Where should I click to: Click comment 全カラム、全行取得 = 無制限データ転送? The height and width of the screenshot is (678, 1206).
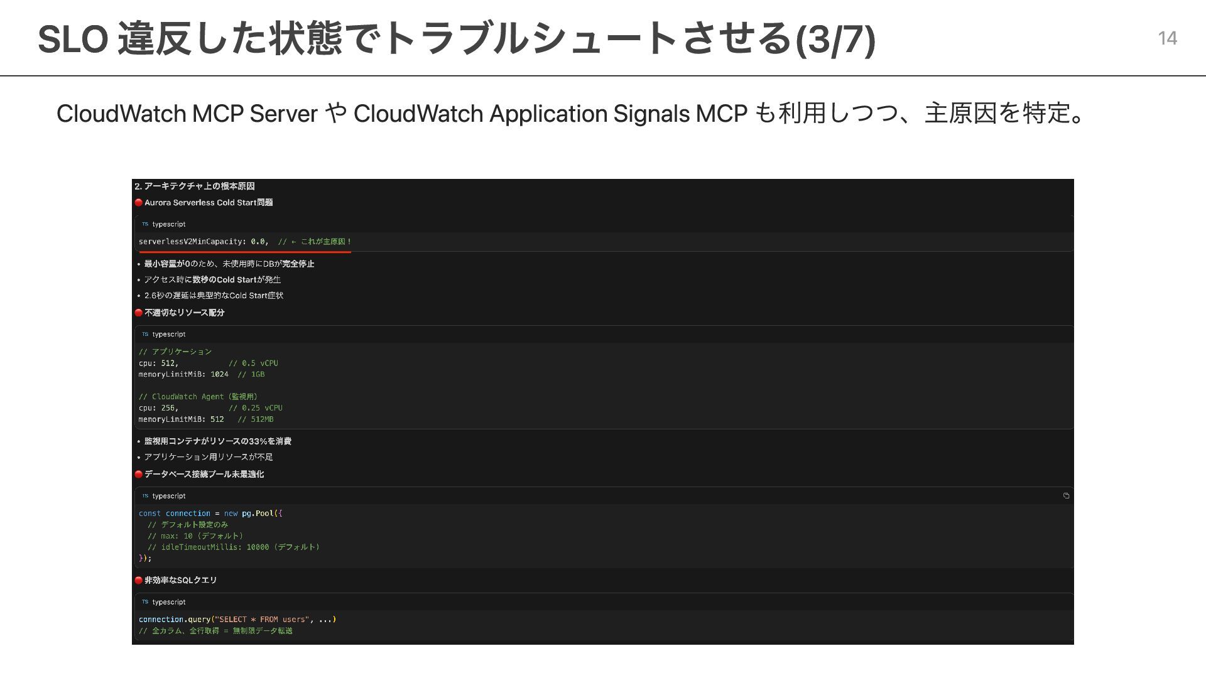pyautogui.click(x=215, y=631)
